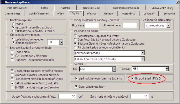Open 'z nákupní ceny' margin dropdown
Viewport: 180px width, 104px height.
pyautogui.click(x=168, y=25)
